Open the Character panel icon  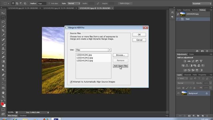point(172,12)
